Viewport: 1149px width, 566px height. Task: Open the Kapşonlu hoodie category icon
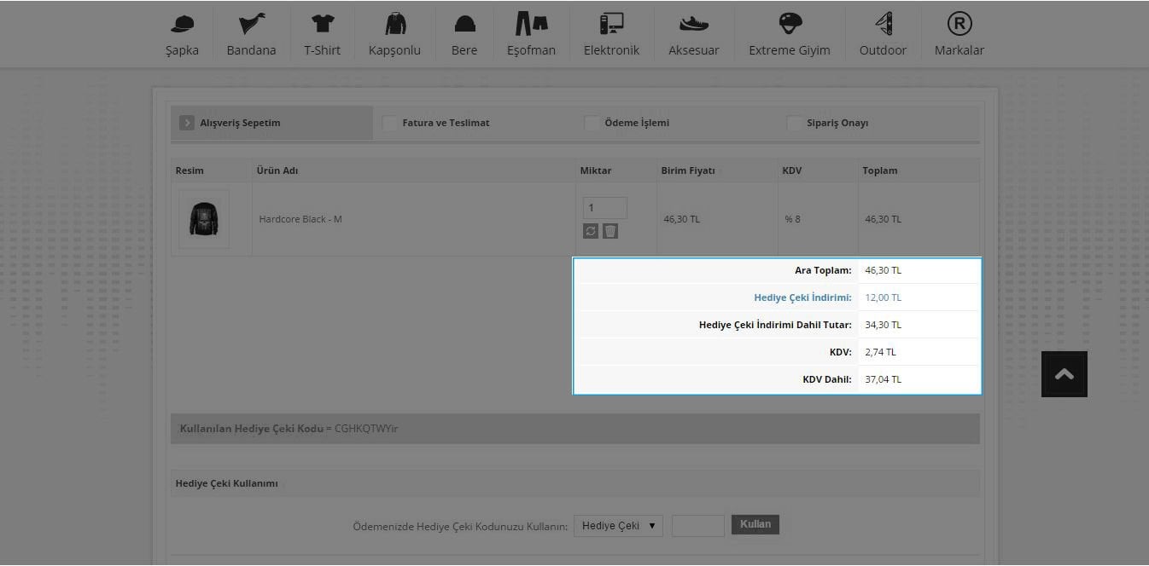[395, 23]
